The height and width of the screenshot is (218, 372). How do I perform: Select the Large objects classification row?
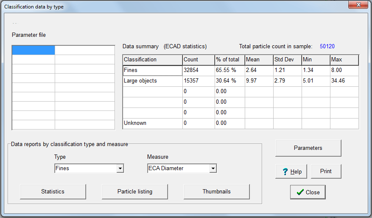click(152, 81)
